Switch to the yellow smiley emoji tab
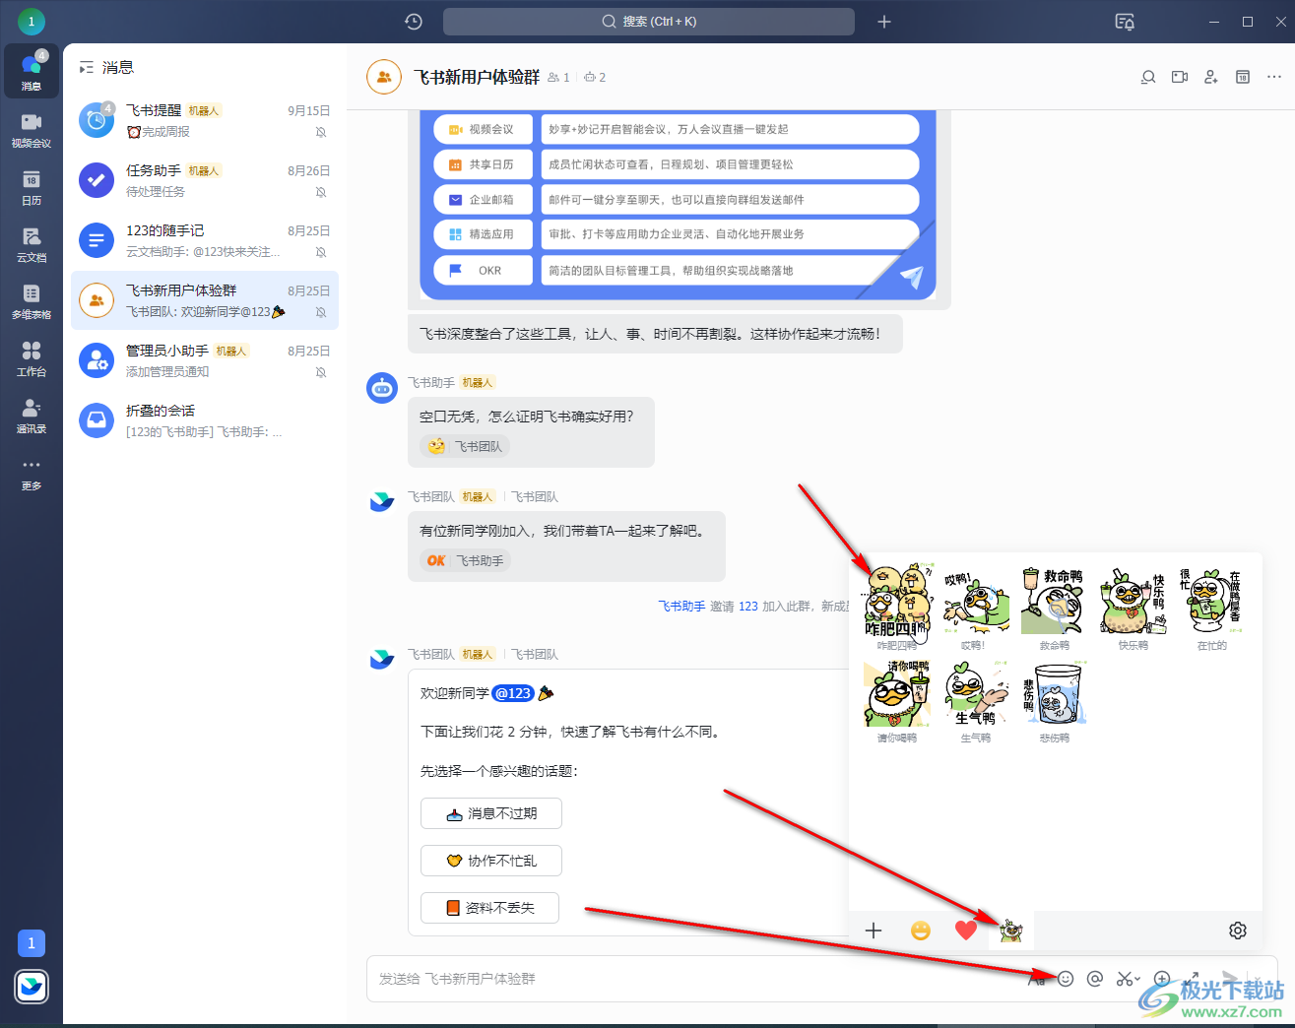The width and height of the screenshot is (1295, 1028). pos(921,931)
